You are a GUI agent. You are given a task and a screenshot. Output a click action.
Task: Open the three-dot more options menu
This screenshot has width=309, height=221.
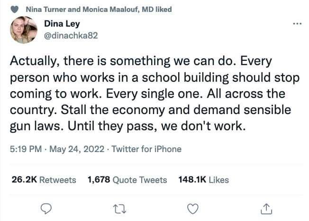point(297,23)
